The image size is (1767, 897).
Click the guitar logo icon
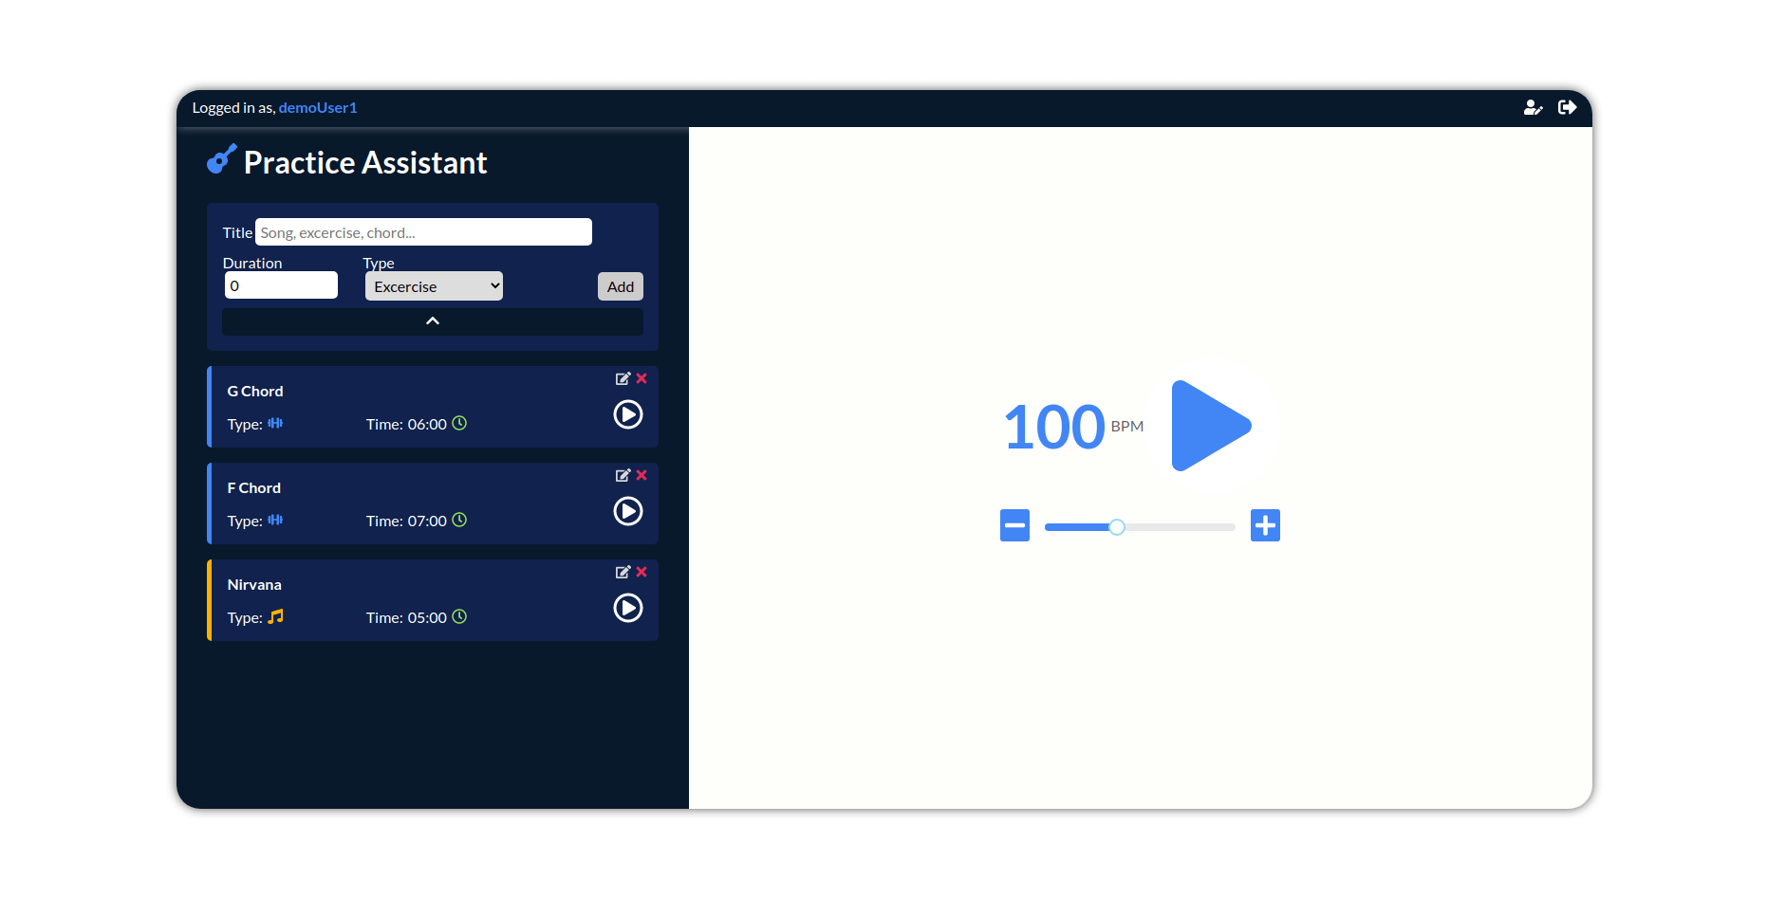[x=222, y=159]
